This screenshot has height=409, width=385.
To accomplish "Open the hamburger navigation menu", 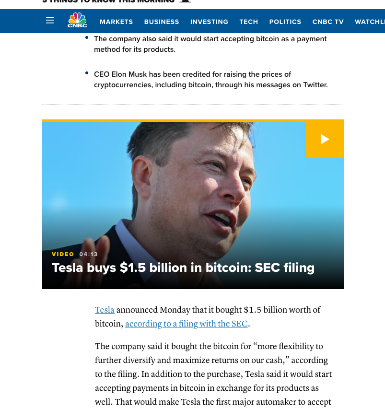I will (x=50, y=21).
